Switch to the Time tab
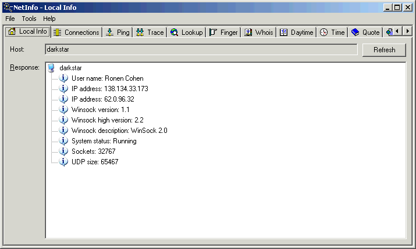Image resolution: width=416 pixels, height=249 pixels. (x=332, y=33)
